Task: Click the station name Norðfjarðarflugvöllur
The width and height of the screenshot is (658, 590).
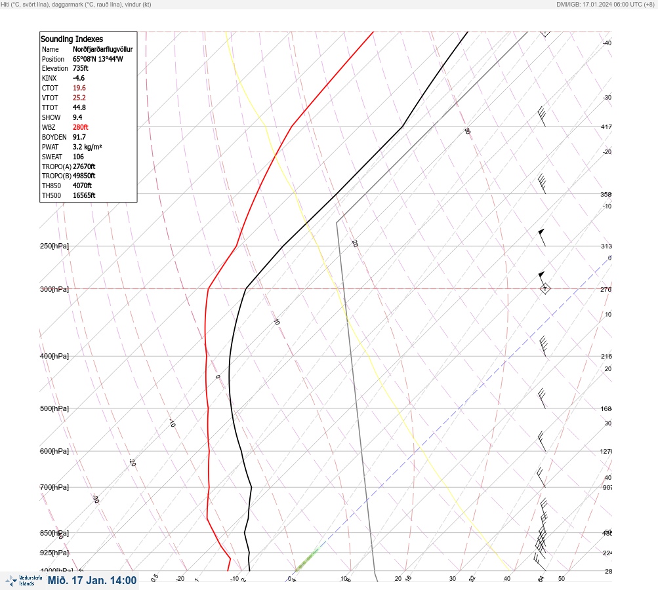Action: pos(103,49)
